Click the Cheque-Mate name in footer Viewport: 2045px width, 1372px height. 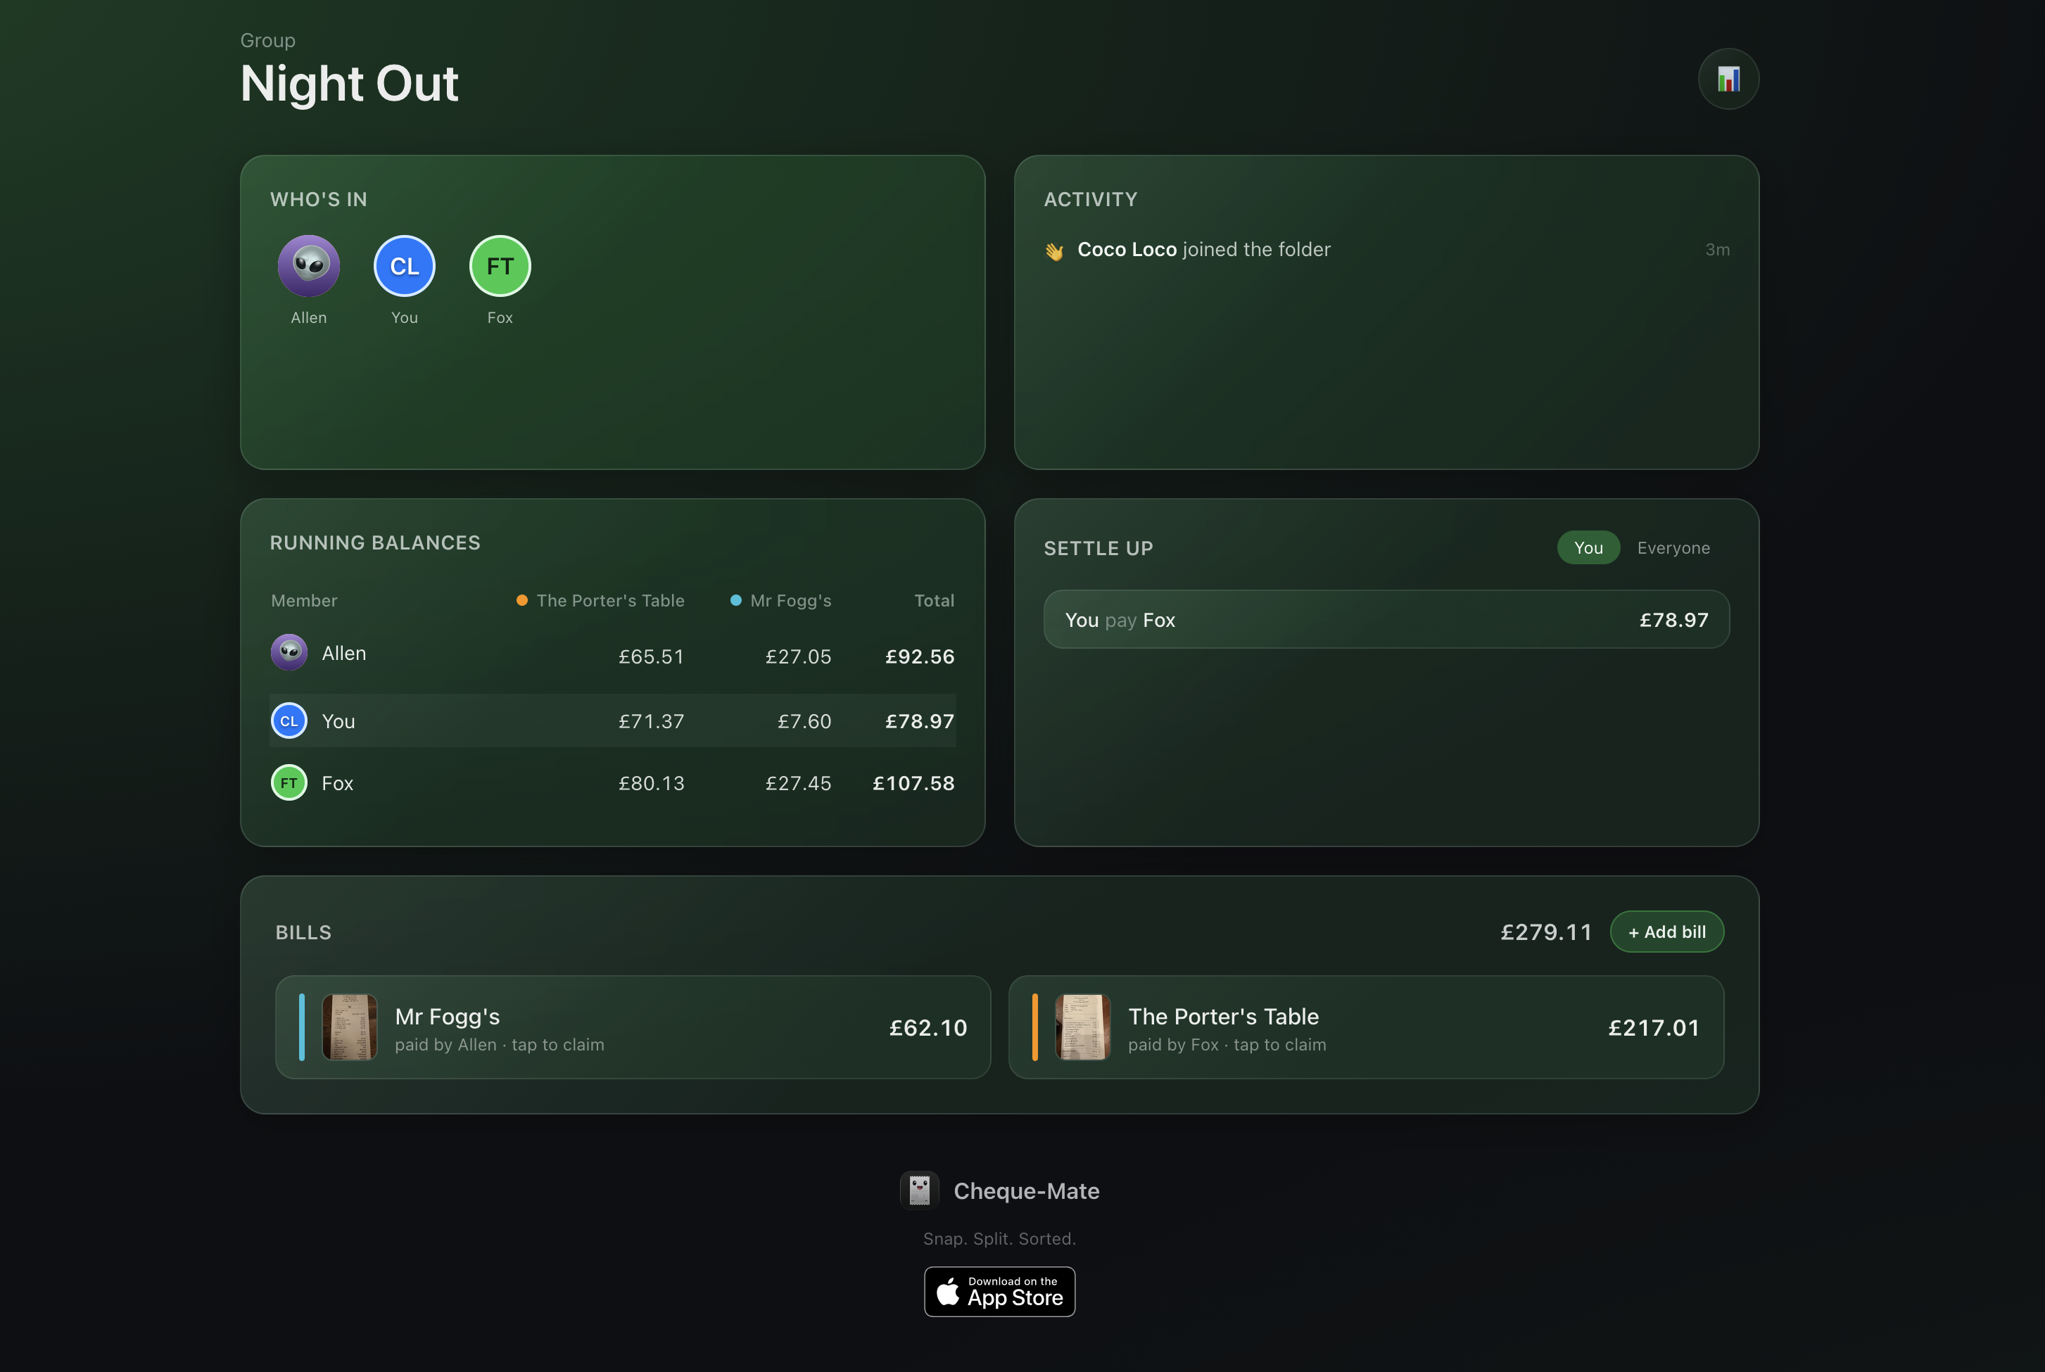(x=1027, y=1191)
